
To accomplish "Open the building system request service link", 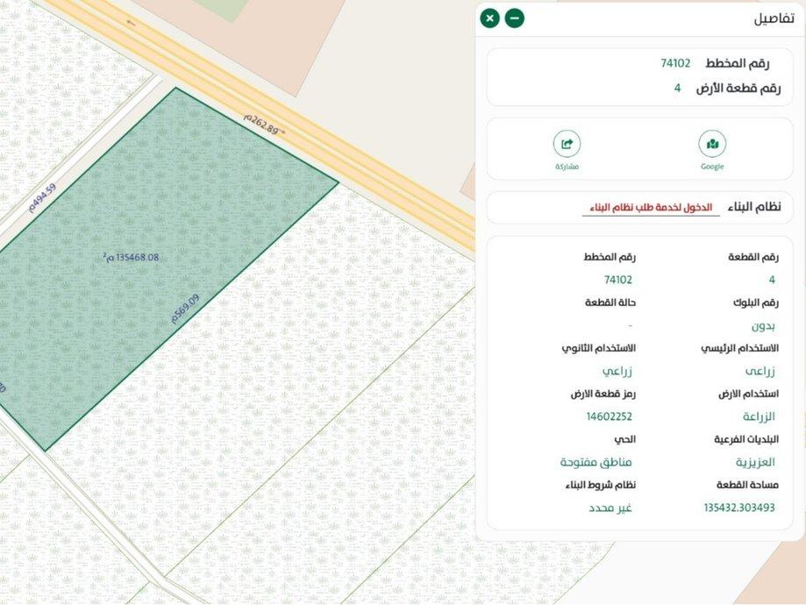I will tap(650, 207).
